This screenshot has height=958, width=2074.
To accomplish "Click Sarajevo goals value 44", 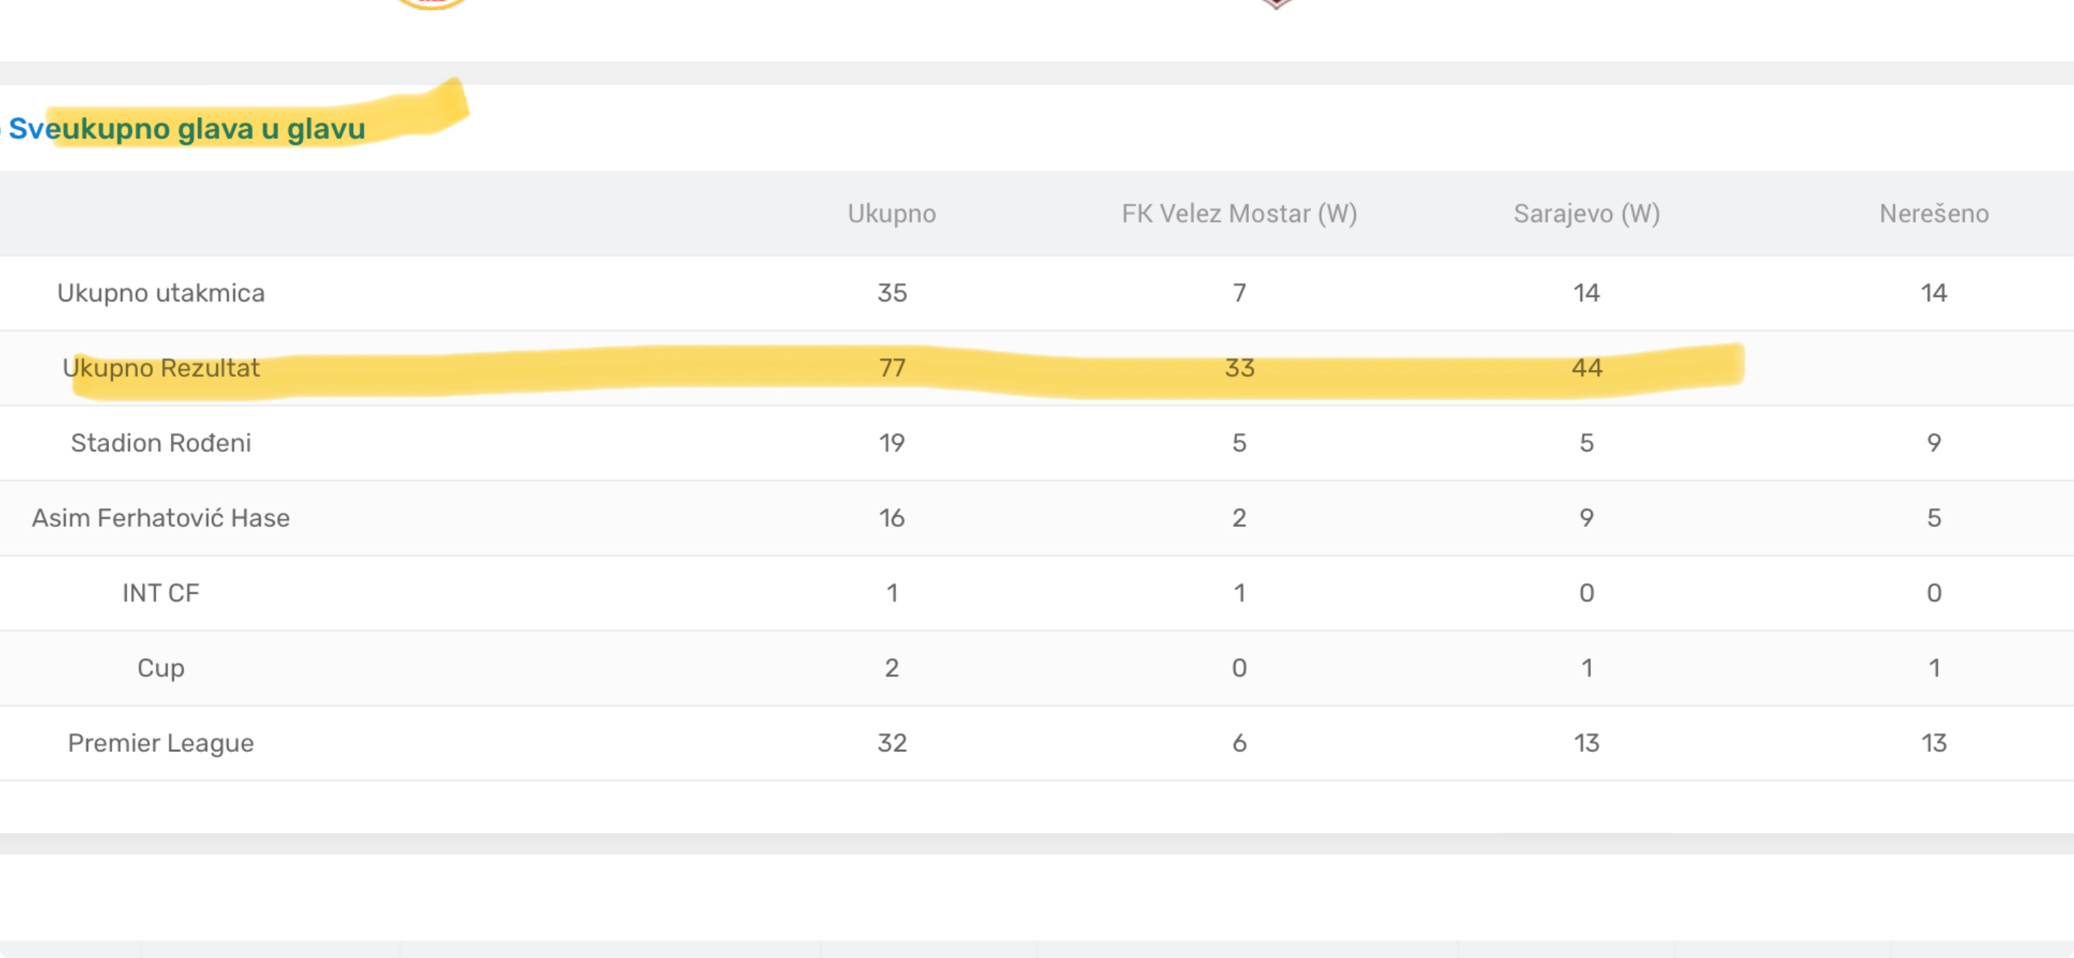I will (x=1587, y=368).
